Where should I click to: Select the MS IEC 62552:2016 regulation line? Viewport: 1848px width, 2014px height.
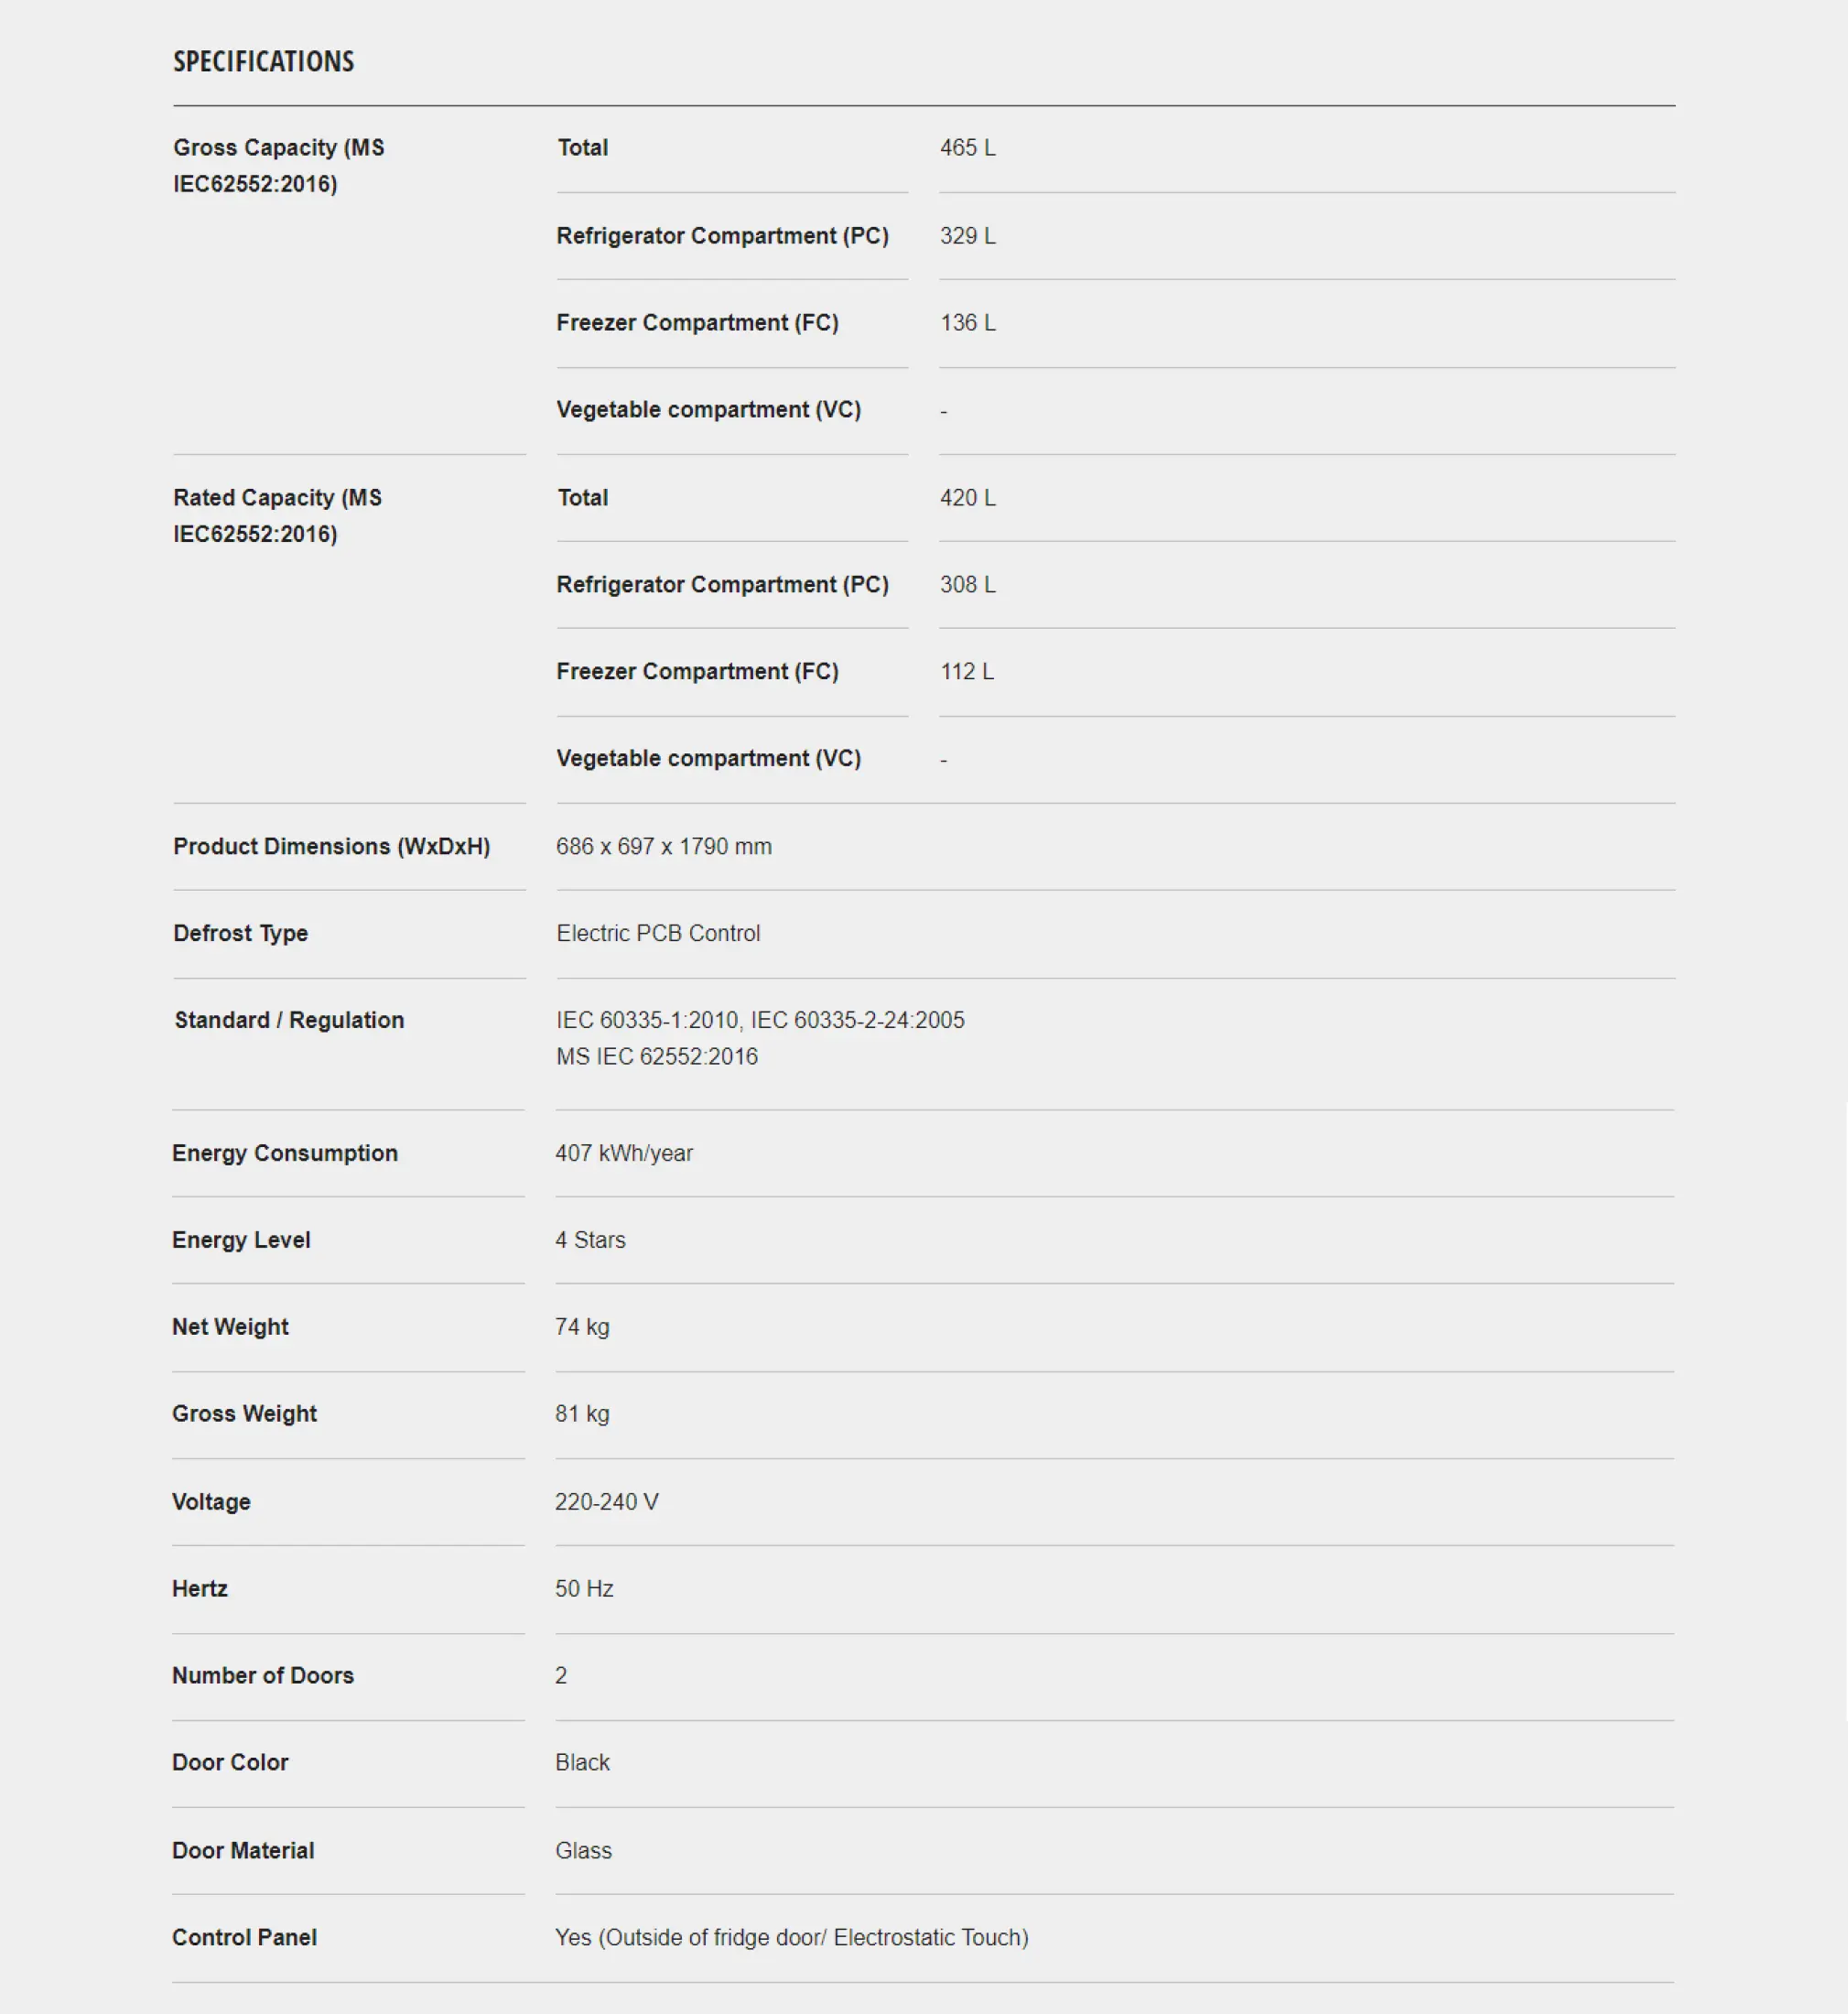(657, 1057)
